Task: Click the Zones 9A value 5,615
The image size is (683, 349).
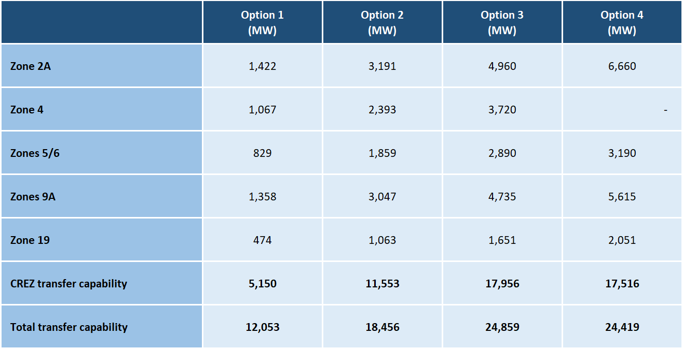Action: click(622, 197)
